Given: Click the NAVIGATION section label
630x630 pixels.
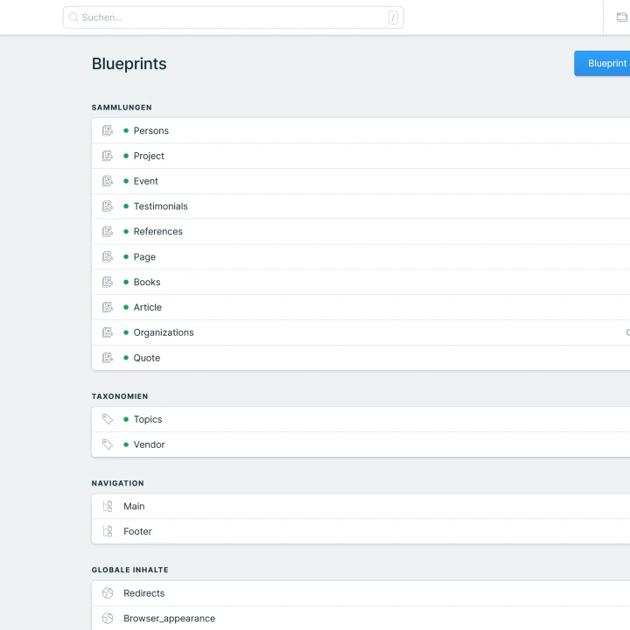Looking at the screenshot, I should (x=118, y=483).
